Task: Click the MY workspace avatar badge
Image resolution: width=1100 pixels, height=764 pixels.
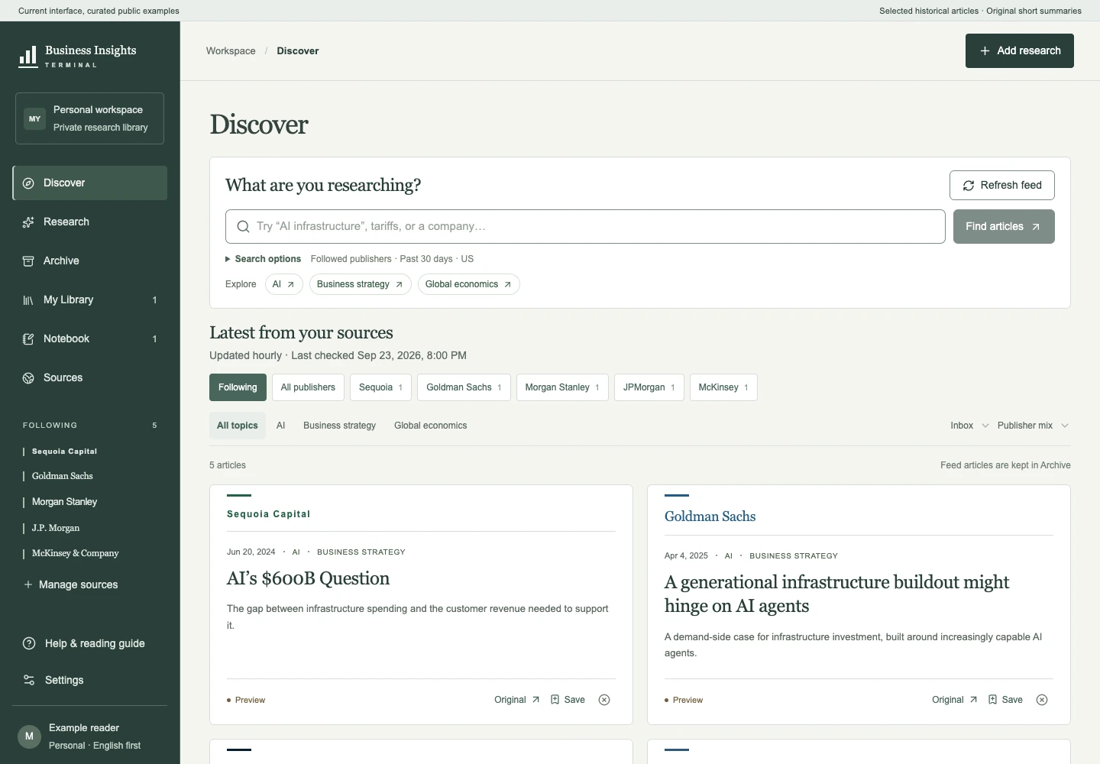Action: pyautogui.click(x=34, y=118)
